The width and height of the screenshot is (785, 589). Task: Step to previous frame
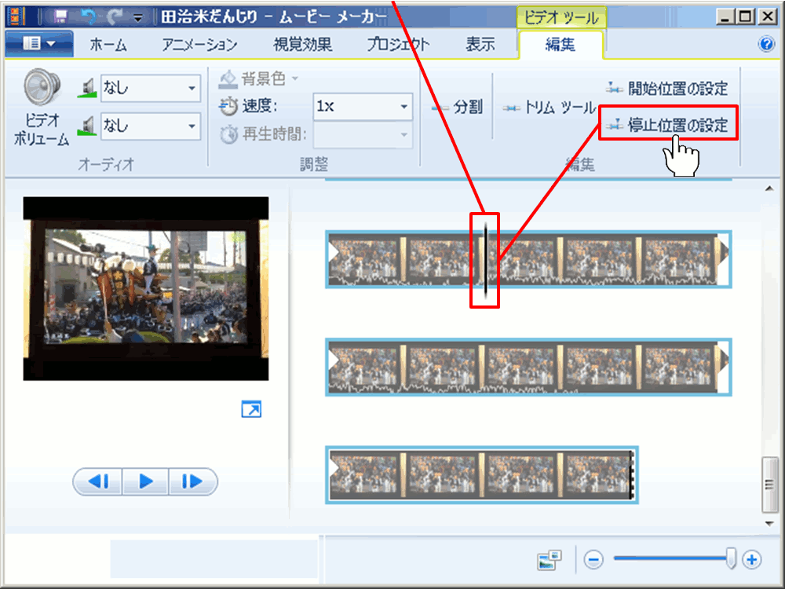click(x=99, y=481)
